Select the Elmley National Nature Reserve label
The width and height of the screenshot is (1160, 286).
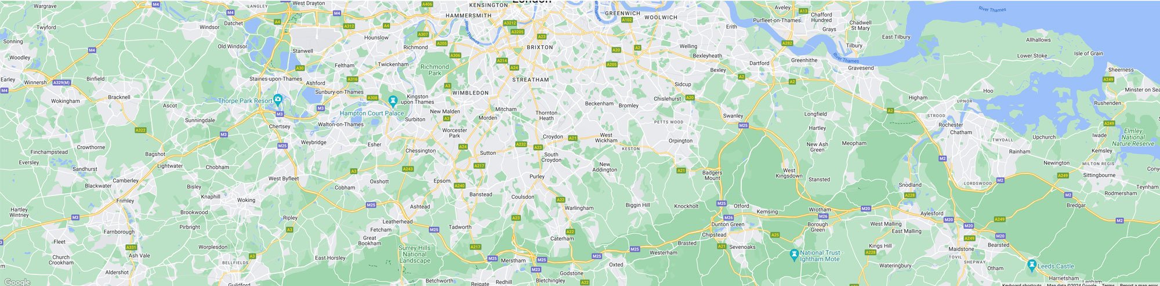pos(1133,137)
